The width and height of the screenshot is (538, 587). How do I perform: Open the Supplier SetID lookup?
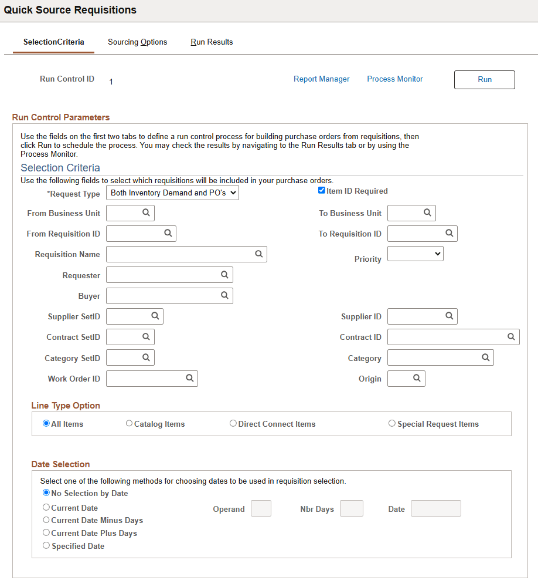155,316
